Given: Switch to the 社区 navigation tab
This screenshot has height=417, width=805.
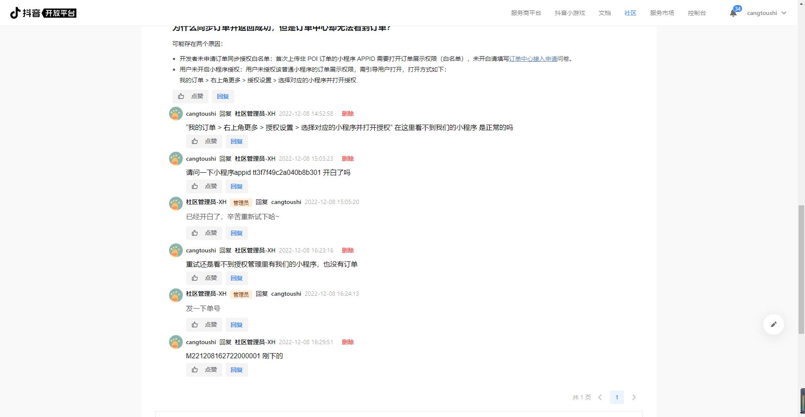Looking at the screenshot, I should [x=630, y=13].
